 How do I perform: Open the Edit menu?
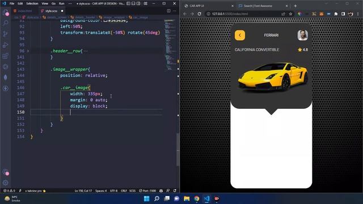(20, 3)
